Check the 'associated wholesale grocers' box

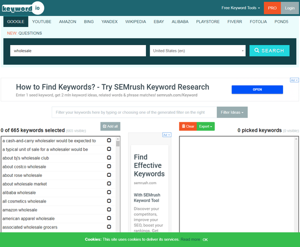coord(109,226)
